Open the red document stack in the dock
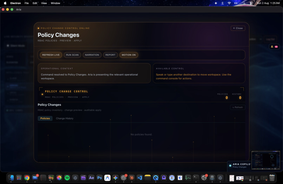The width and height of the screenshot is (283, 184). (232, 178)
